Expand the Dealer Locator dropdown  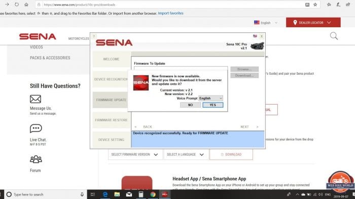[x=313, y=23]
